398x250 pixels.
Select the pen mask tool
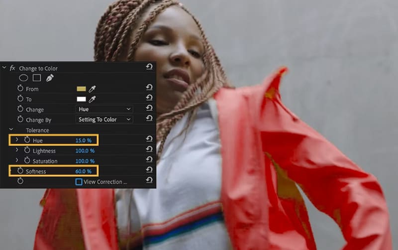tap(49, 78)
